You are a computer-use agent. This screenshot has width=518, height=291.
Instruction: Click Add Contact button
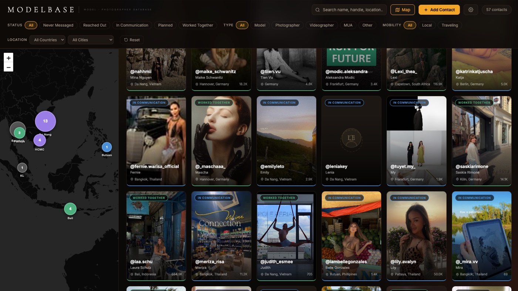[439, 10]
